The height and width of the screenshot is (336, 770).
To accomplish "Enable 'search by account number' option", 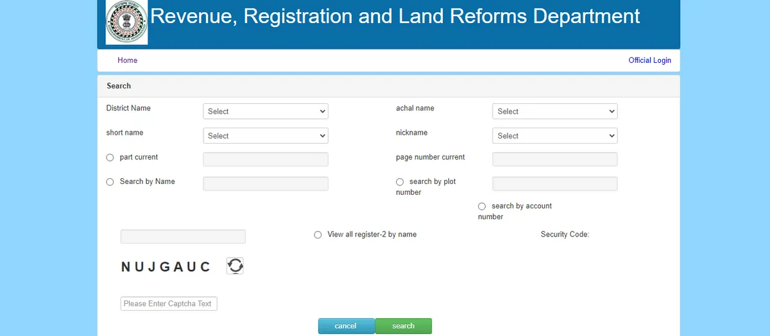I will tap(482, 206).
